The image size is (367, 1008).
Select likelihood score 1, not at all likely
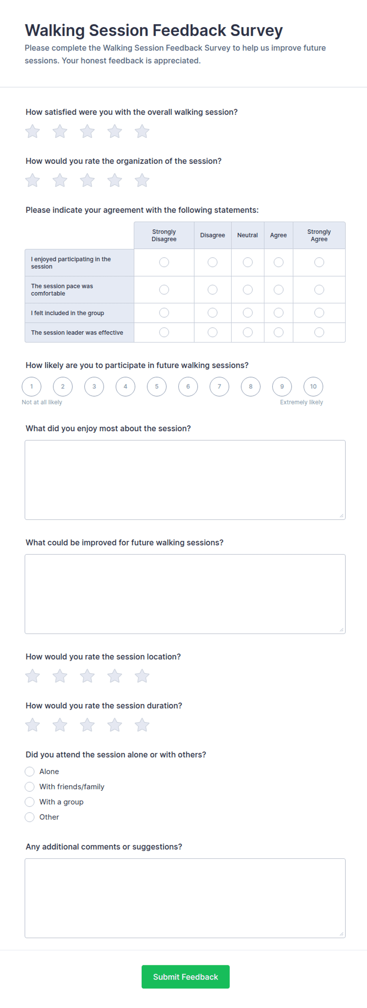(x=32, y=386)
